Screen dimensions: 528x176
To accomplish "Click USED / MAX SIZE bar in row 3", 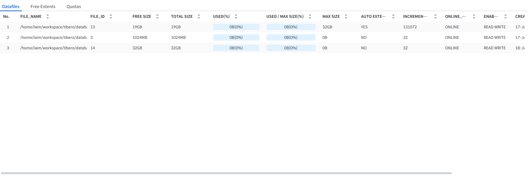I will tap(291, 48).
